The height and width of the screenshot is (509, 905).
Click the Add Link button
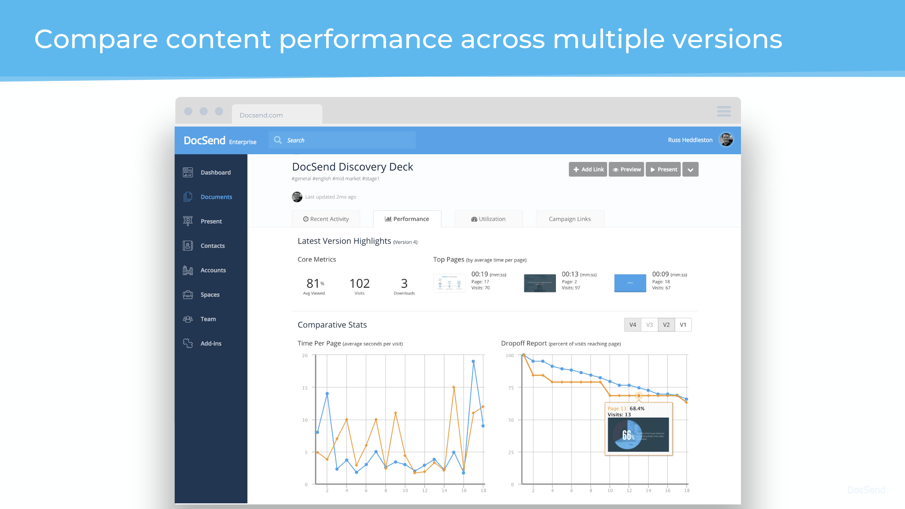588,169
